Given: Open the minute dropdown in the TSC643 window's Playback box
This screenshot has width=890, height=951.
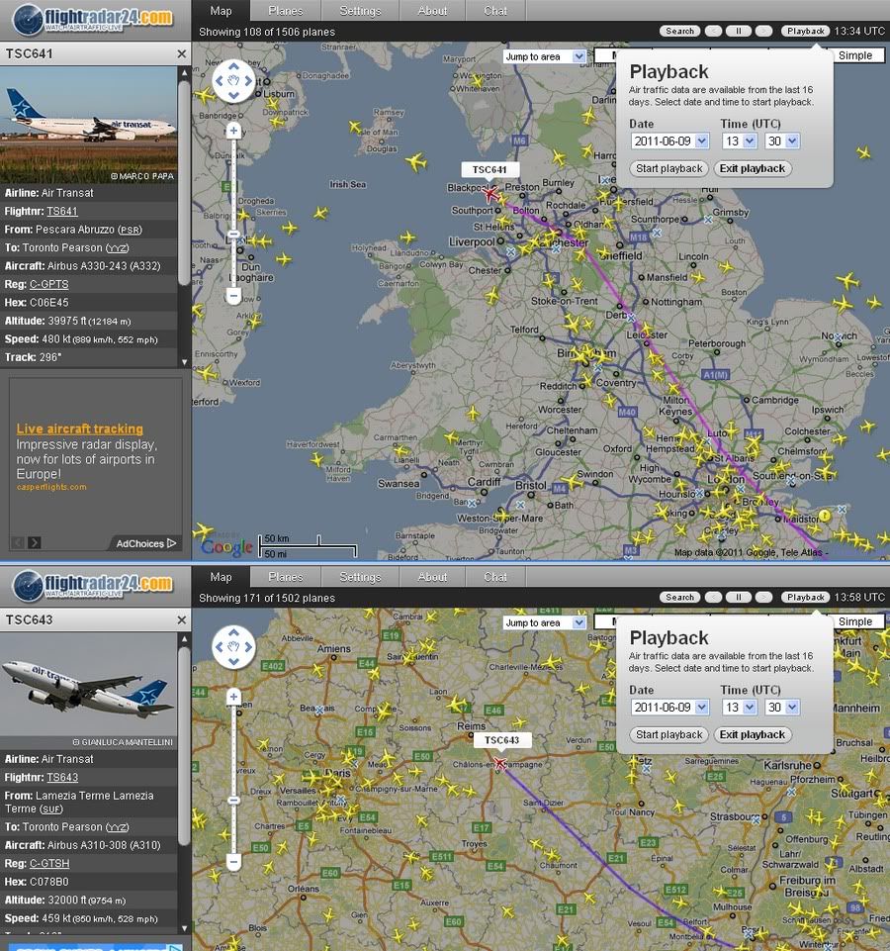Looking at the screenshot, I should [x=782, y=708].
